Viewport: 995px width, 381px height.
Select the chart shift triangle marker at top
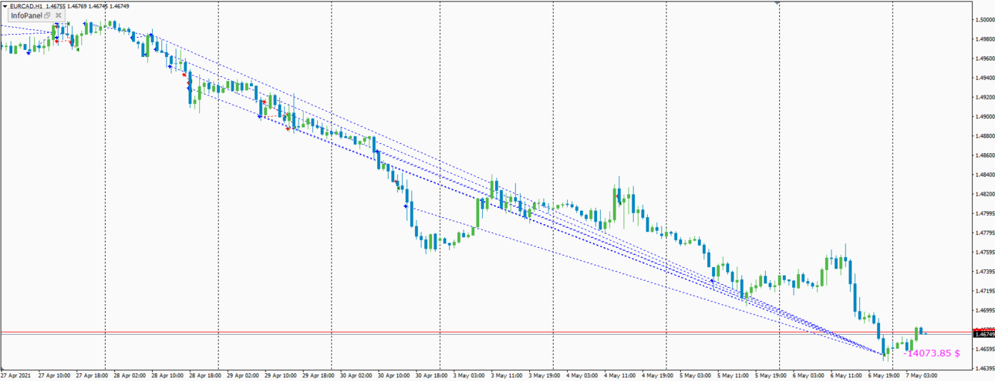click(x=777, y=3)
